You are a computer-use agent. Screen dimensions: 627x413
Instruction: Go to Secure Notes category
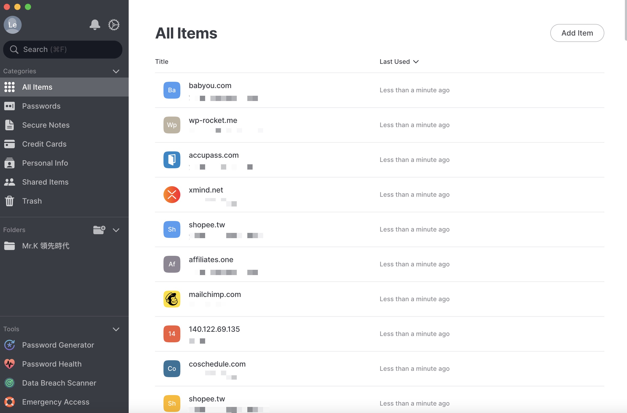coord(64,125)
